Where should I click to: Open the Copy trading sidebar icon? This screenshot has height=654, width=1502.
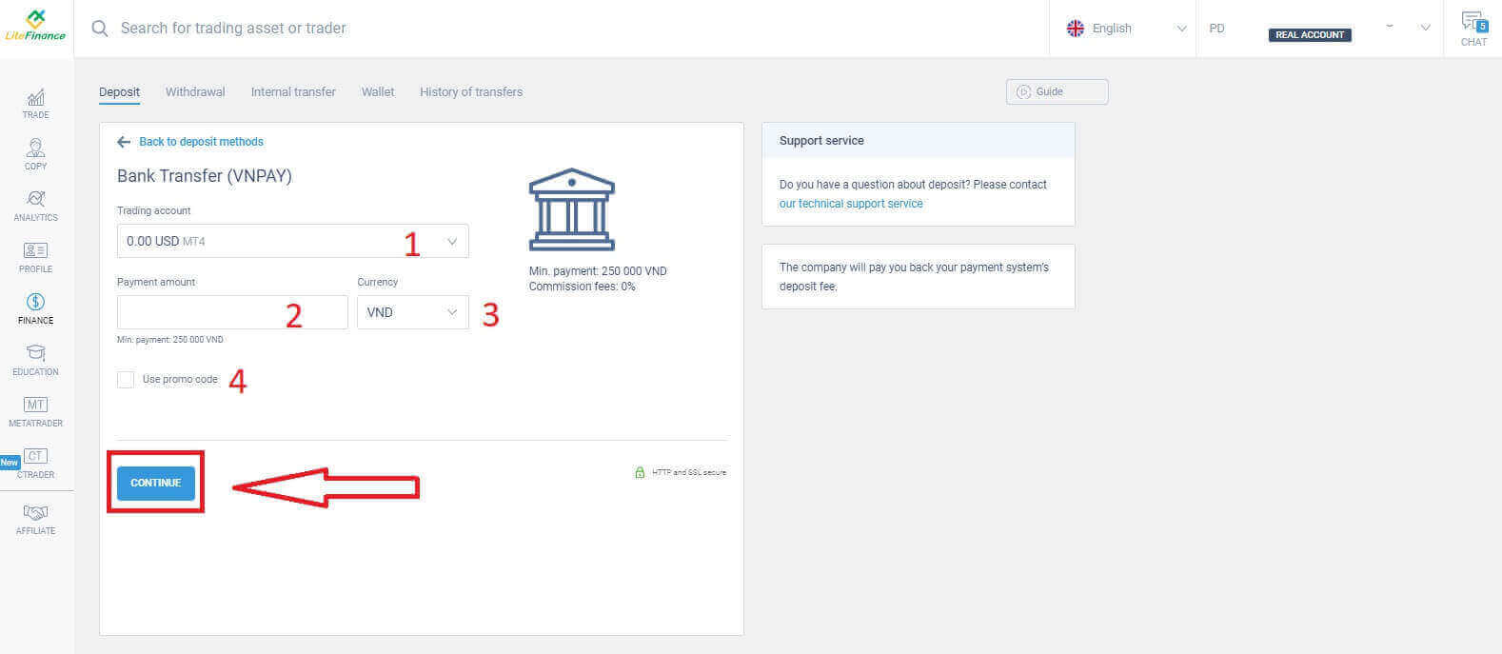(35, 153)
